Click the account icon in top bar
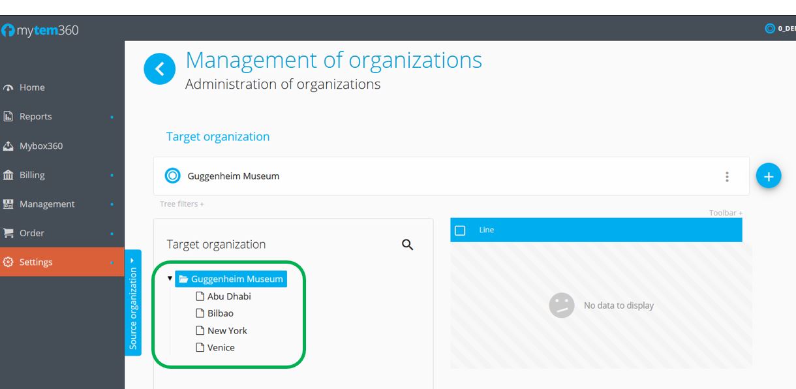This screenshot has width=796, height=389. click(771, 28)
